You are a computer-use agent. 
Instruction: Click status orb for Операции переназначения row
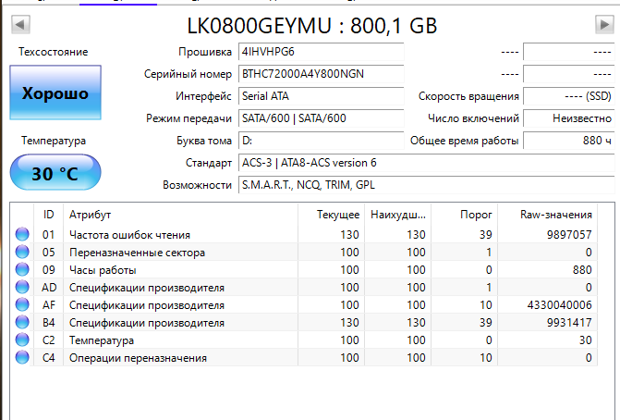pyautogui.click(x=22, y=358)
